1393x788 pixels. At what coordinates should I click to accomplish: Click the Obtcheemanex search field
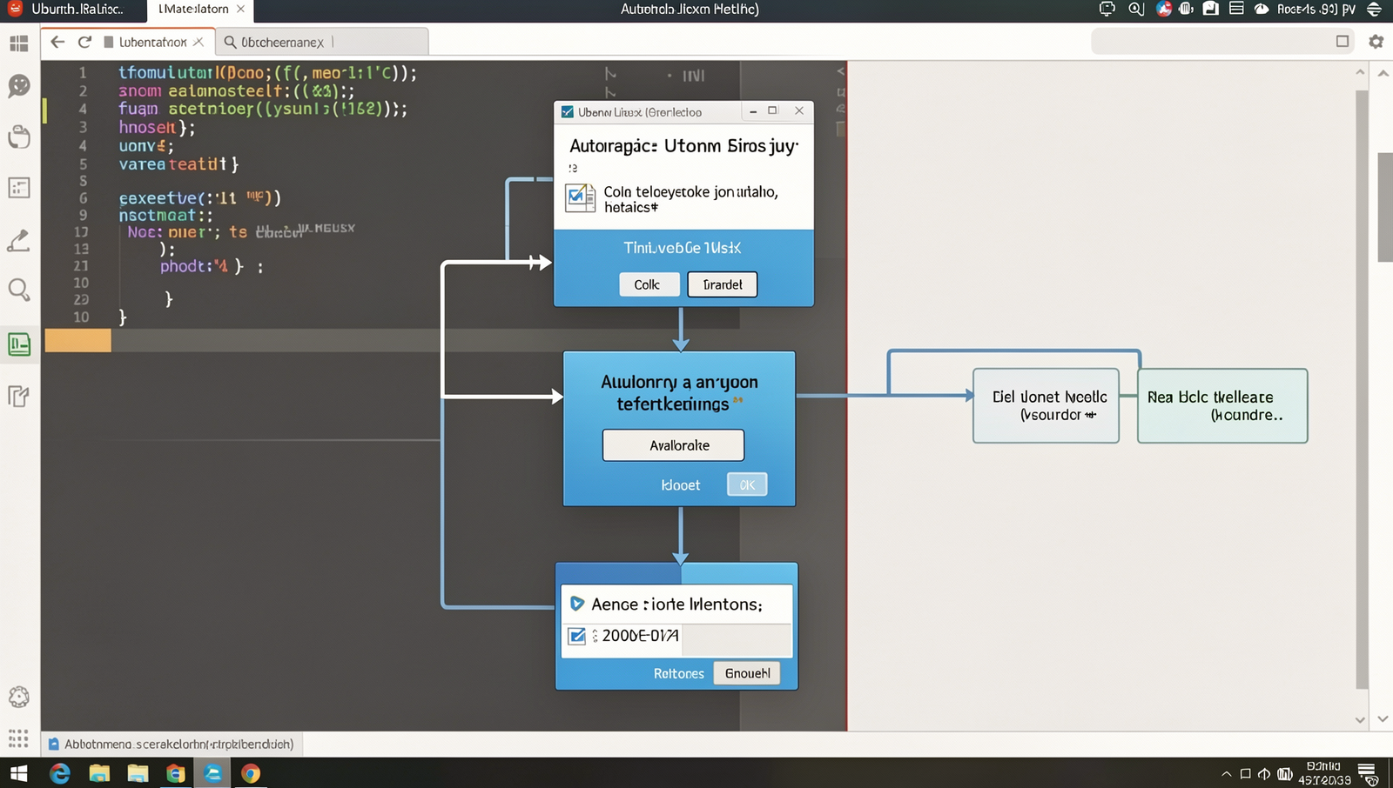click(321, 42)
